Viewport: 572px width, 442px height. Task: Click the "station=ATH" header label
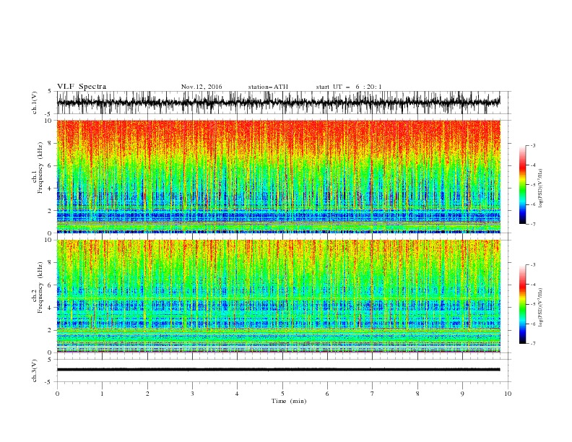pyautogui.click(x=268, y=87)
